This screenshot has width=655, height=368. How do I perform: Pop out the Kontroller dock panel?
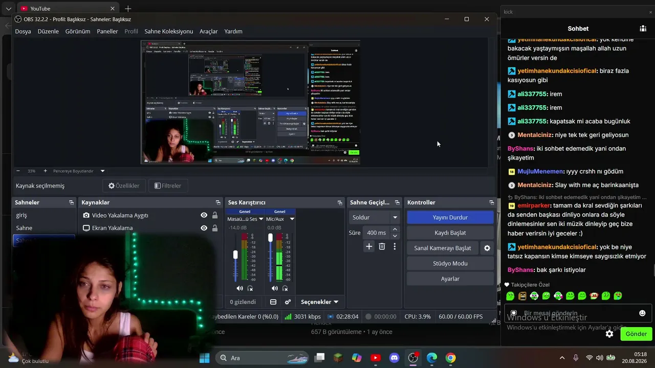pos(492,203)
